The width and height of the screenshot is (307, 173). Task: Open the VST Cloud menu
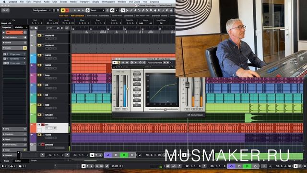pyautogui.click(x=134, y=2)
